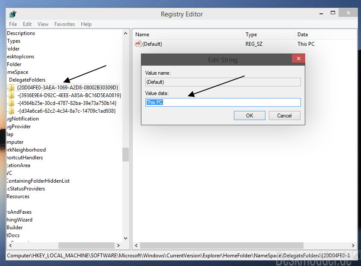Close the Registry Editor window
This screenshot has height=266, width=361.
348,13
